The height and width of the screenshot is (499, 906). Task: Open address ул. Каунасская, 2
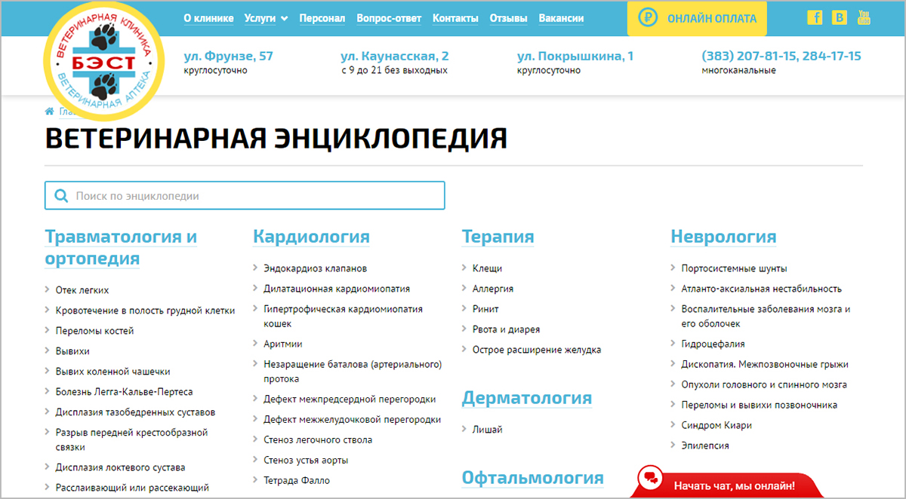pyautogui.click(x=394, y=56)
